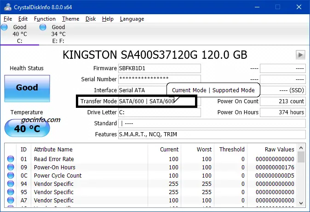Select the E: F: drive Good 34 °C tab
310x212 pixels.
(58, 34)
